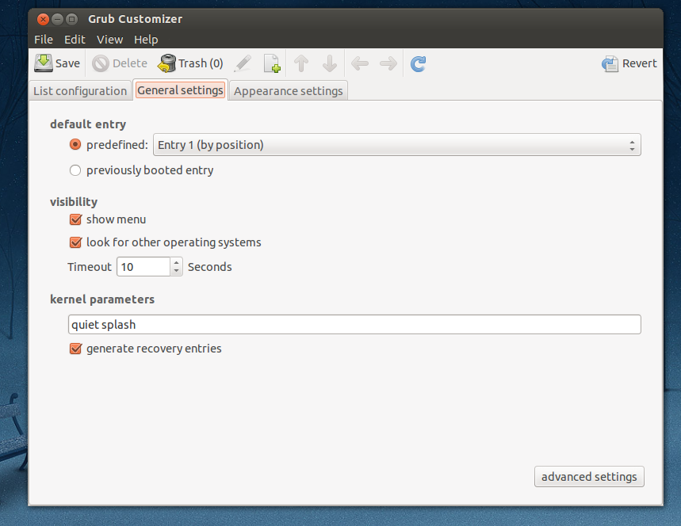Uncheck look for other operating systems
Screen dimensions: 681x526
[x=75, y=242]
